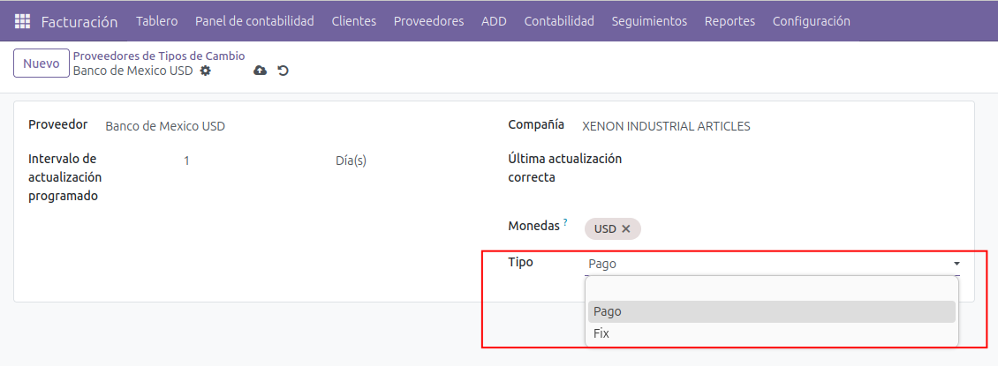Open the Panel de contabilidad menu
Viewport: 998px width, 366px height.
tap(254, 21)
